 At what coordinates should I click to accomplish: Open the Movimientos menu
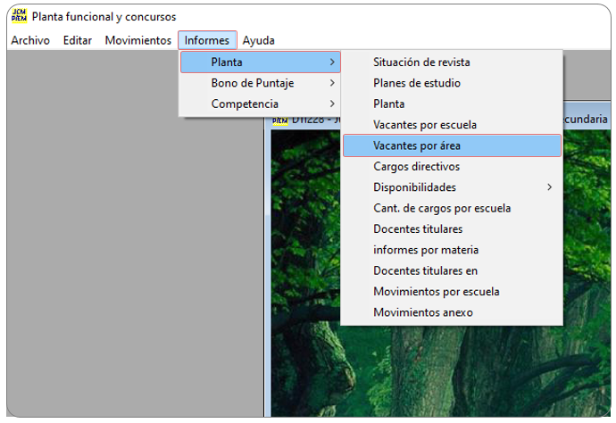click(137, 40)
